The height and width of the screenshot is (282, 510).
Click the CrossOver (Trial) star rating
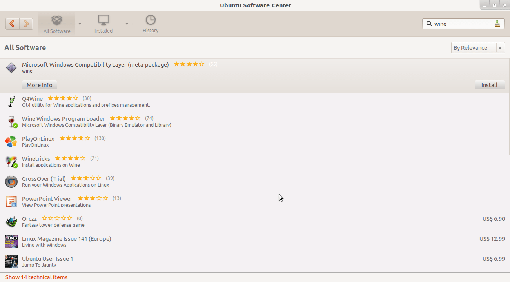click(x=86, y=178)
